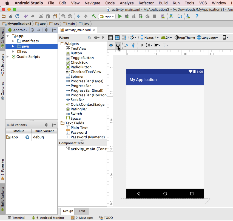Screen dimensions: 233x221
Task: Click the AppTheme button
Action: click(185, 38)
